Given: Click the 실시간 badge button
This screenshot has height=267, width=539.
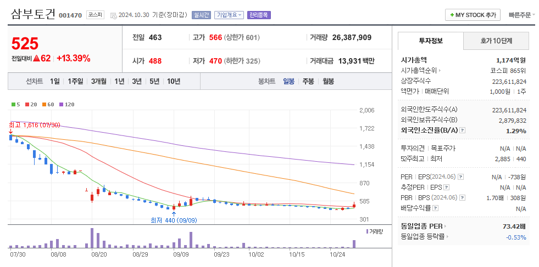Looking at the screenshot, I should pos(202,15).
